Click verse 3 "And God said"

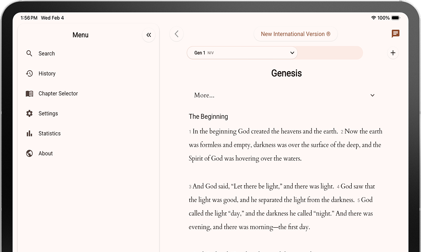(x=211, y=186)
